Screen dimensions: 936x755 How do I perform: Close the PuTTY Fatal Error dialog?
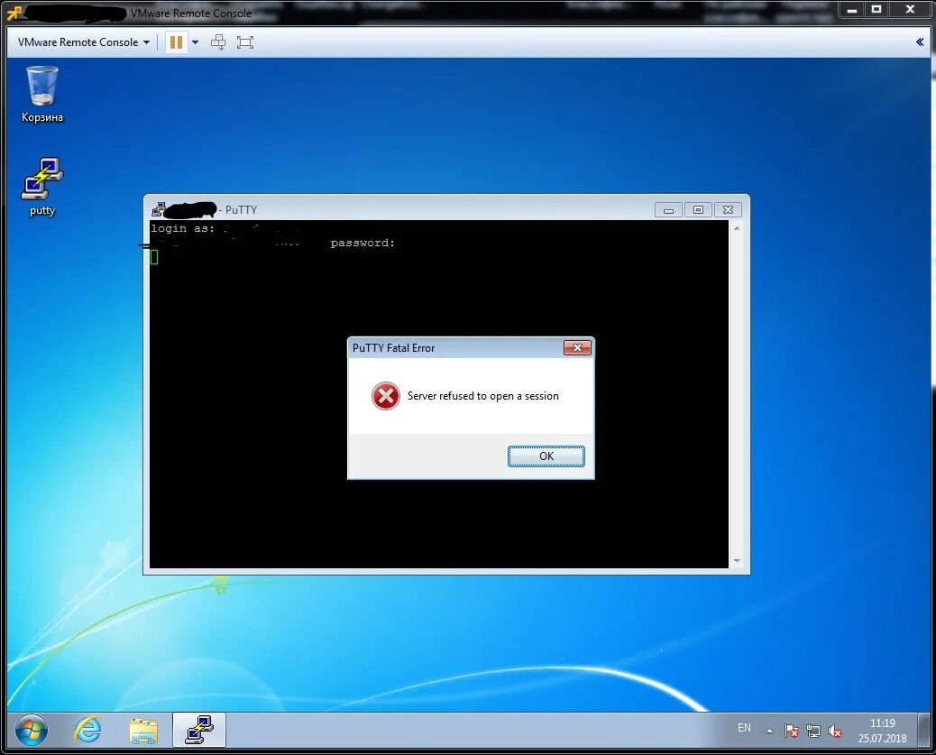[x=577, y=347]
